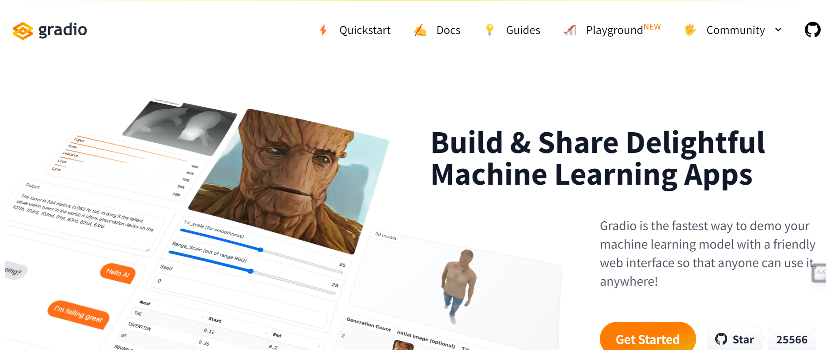Click the Word column header in table
The width and height of the screenshot is (826, 350).
point(144,303)
